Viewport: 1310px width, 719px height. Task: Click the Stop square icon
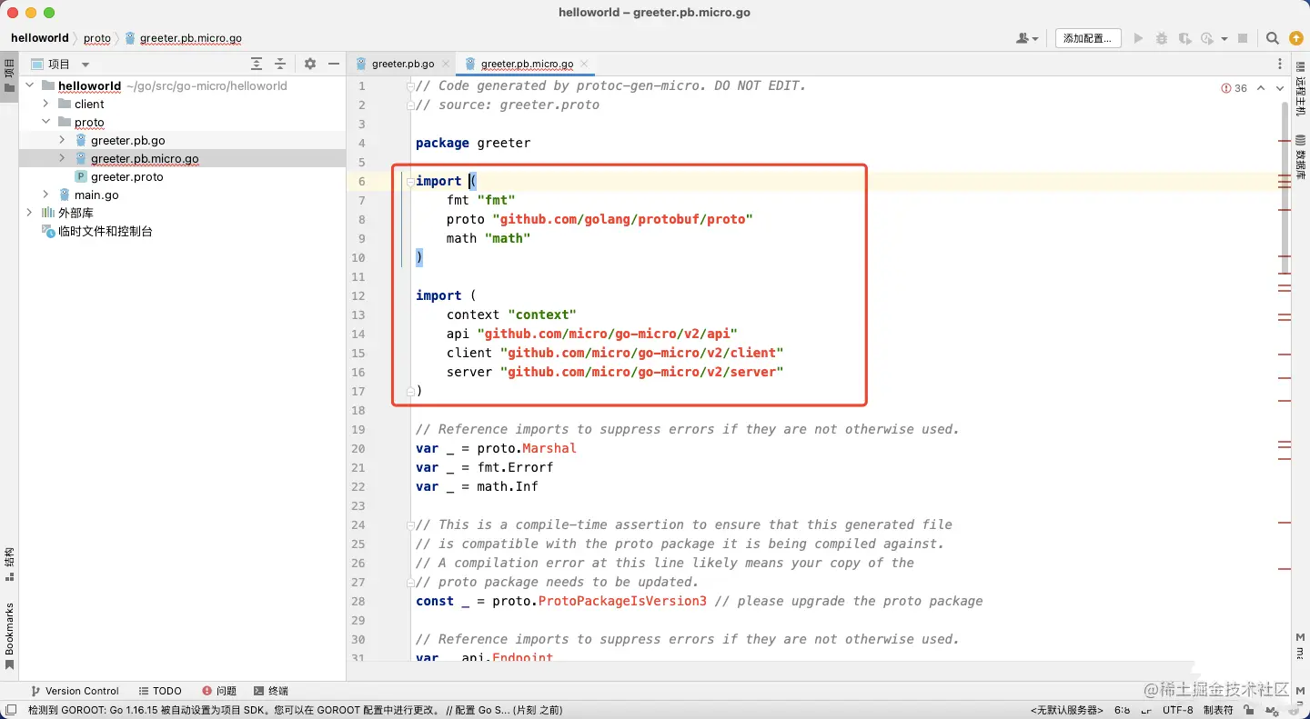pos(1243,38)
